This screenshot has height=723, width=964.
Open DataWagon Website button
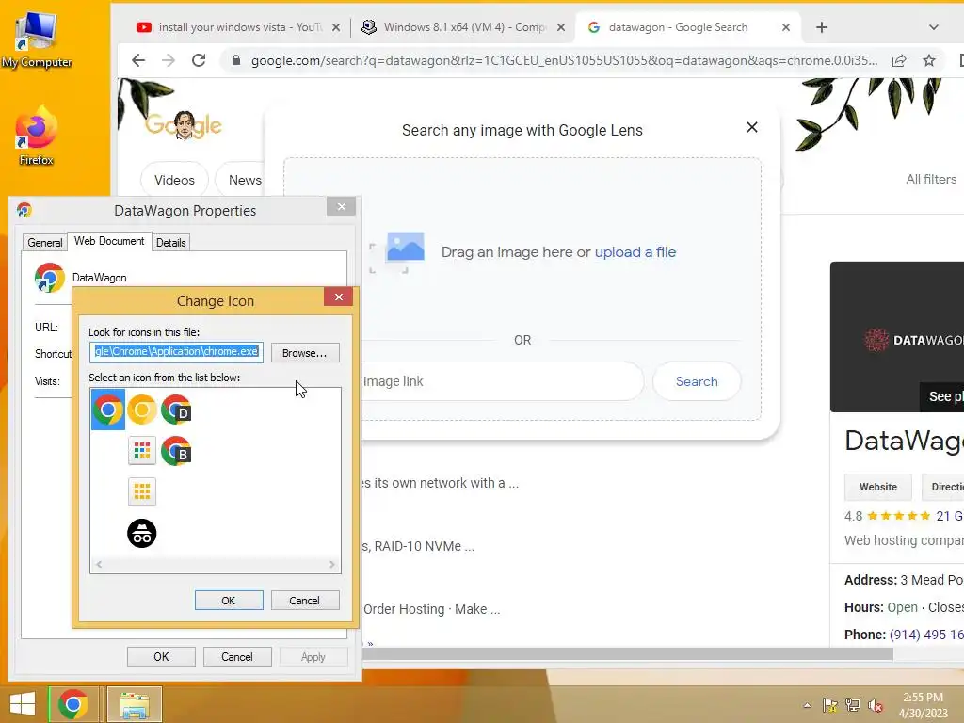pyautogui.click(x=878, y=487)
